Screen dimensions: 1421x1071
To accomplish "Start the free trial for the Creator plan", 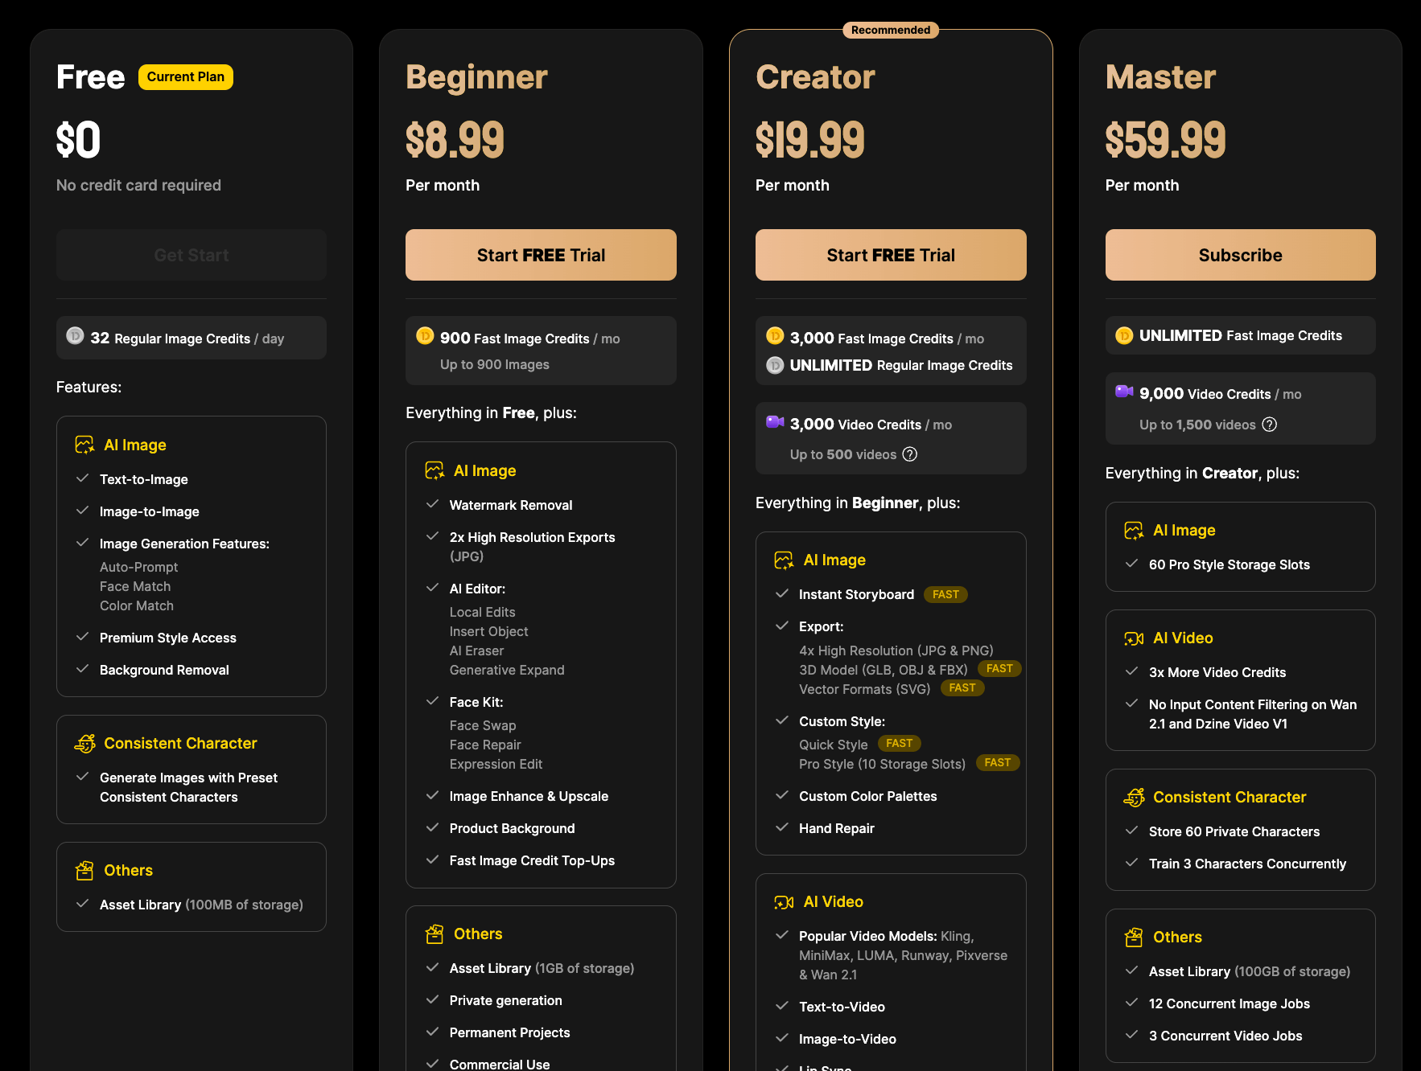I will point(890,255).
